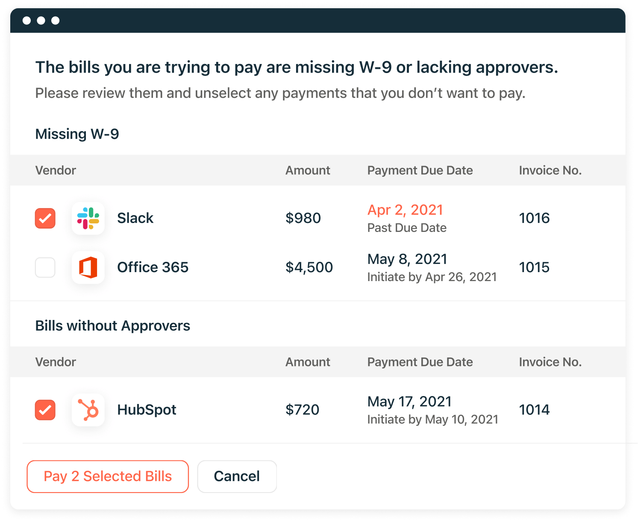Viewport: 638px width, 522px height.
Task: Click the Slack logo icon
Action: point(88,218)
